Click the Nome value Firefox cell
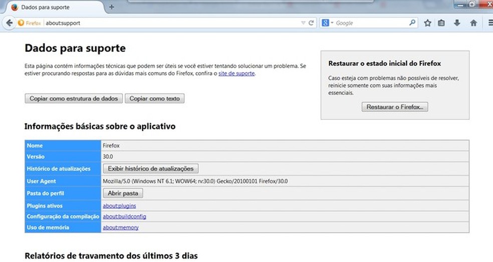 click(285, 145)
